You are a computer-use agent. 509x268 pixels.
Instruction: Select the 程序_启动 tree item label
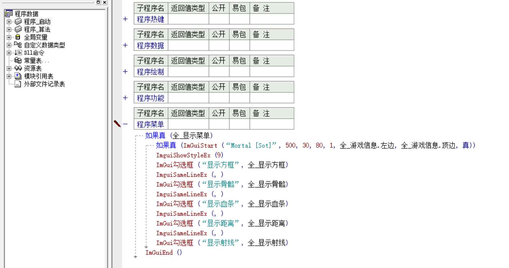37,22
